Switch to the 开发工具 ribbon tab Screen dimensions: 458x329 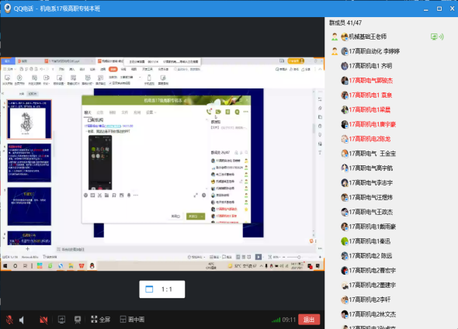147,69
